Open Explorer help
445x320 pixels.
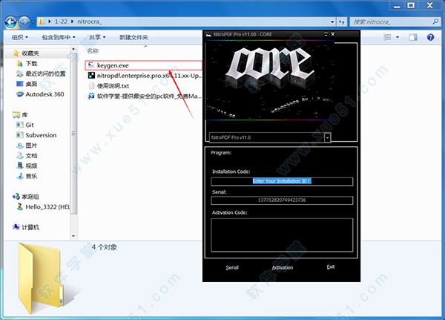[430, 37]
